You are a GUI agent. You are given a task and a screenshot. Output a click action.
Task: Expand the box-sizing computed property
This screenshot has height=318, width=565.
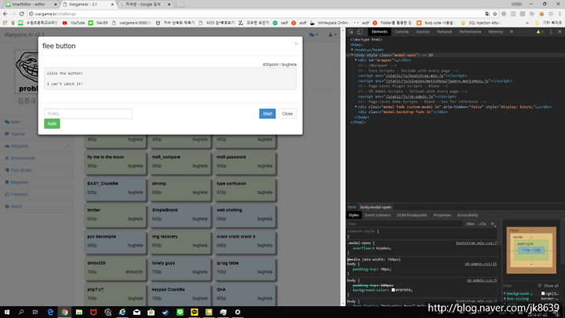click(x=505, y=298)
